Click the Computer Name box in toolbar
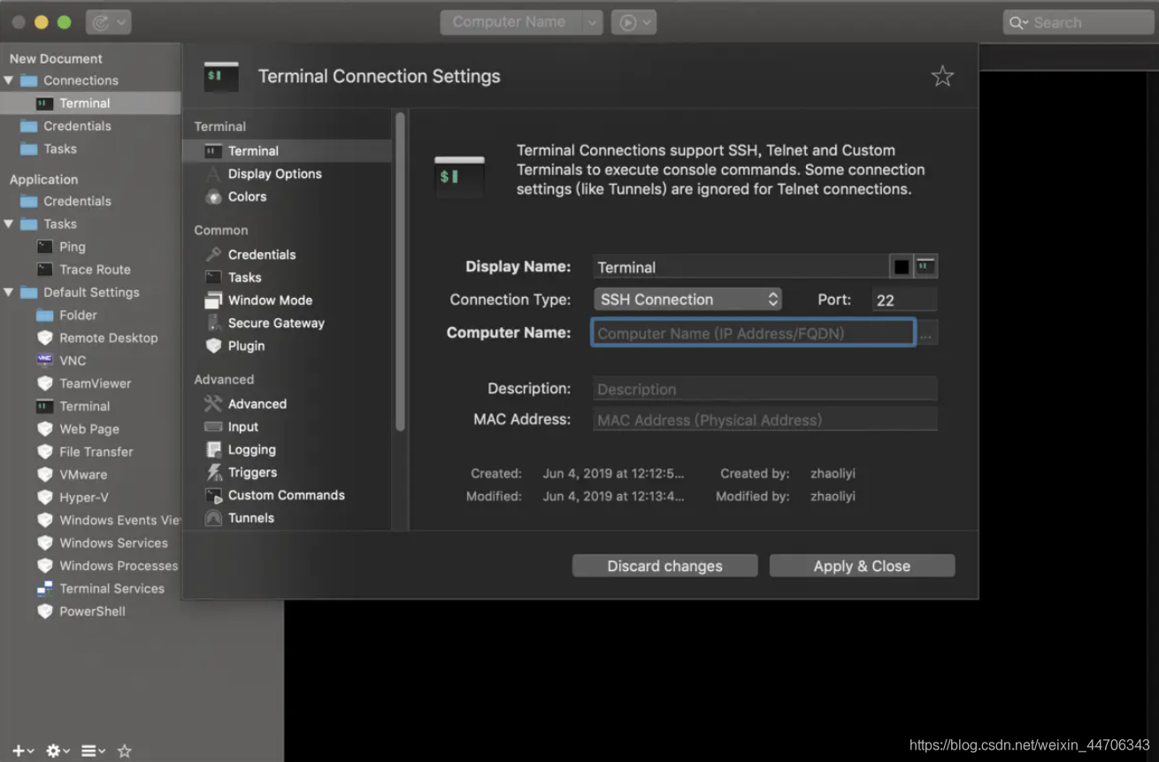This screenshot has height=762, width=1159. click(511, 22)
